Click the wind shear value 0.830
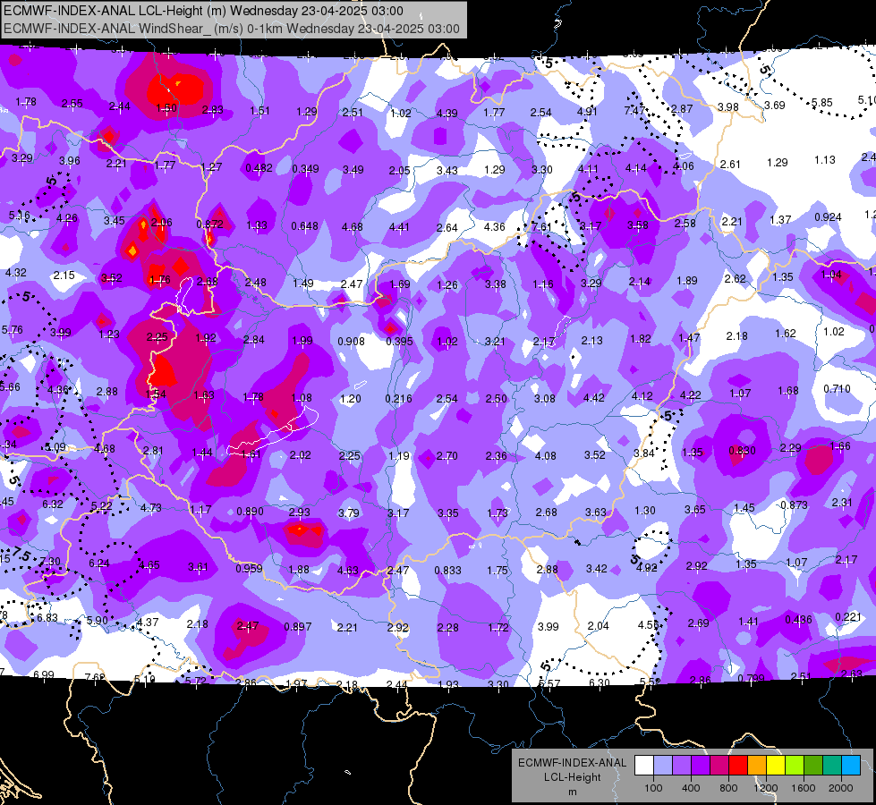The image size is (876, 805). (x=742, y=451)
